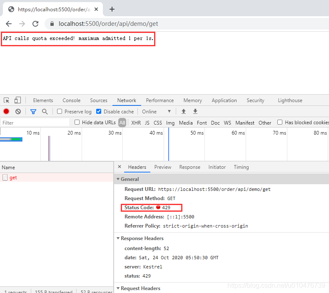Filter requests by Font
The width and height of the screenshot is (329, 293).
coord(202,123)
